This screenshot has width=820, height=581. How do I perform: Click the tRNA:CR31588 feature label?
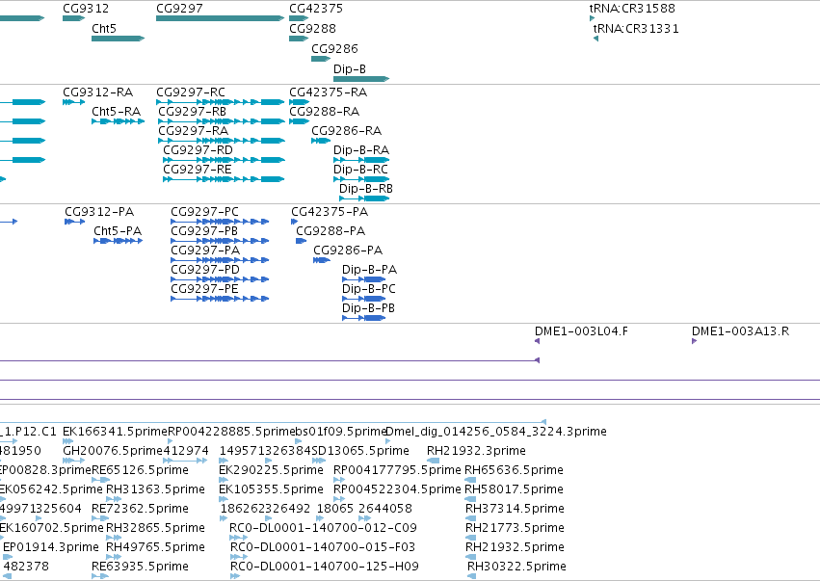(632, 9)
